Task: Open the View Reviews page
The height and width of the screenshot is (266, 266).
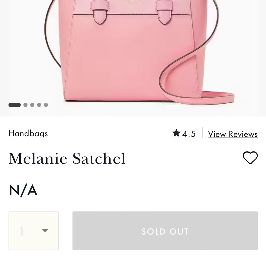Action: tap(233, 134)
